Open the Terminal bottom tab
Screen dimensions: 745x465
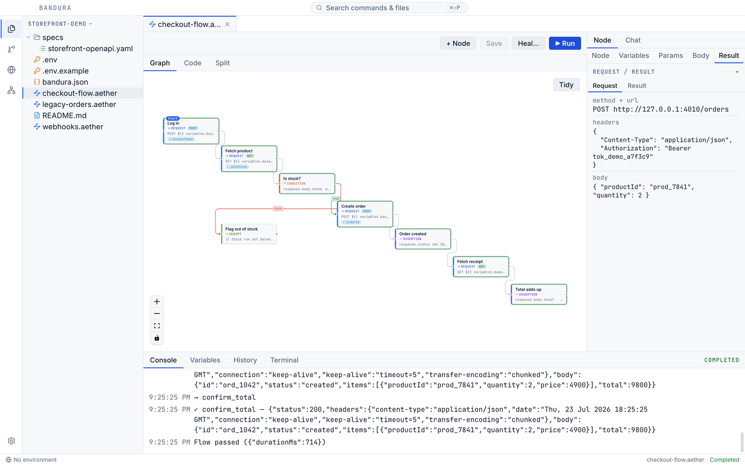coord(284,360)
